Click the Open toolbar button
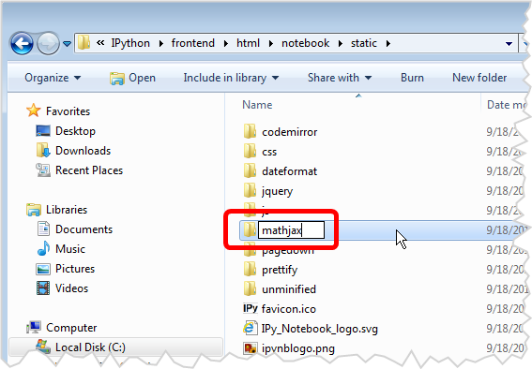The height and width of the screenshot is (369, 532). coord(132,78)
